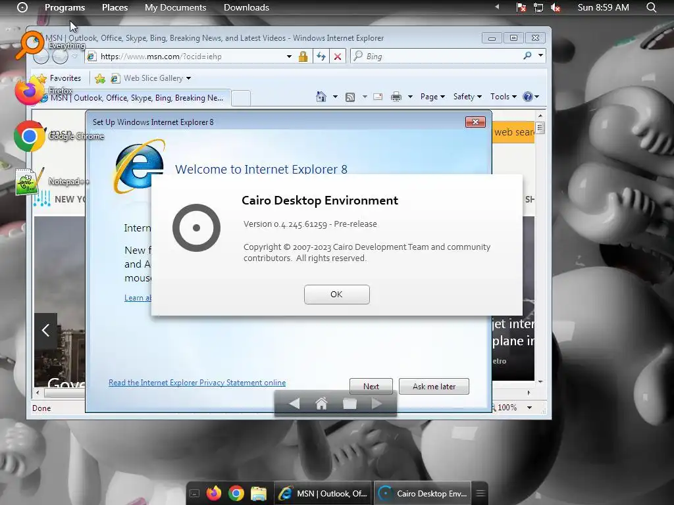
Task: Expand the Home button dropdown arrow
Action: point(335,97)
